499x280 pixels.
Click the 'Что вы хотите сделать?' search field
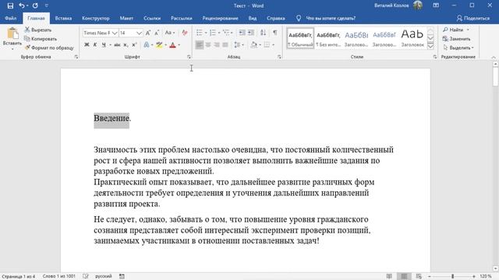click(x=331, y=18)
